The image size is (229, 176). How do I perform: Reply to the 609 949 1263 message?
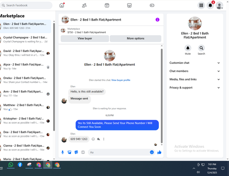pyautogui.click(x=98, y=139)
